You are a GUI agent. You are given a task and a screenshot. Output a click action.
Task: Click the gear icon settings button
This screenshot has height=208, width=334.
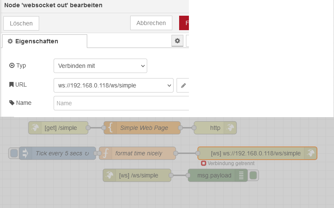pos(177,41)
